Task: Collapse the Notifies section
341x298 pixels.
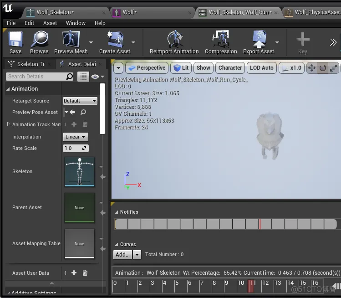Action: coord(117,212)
